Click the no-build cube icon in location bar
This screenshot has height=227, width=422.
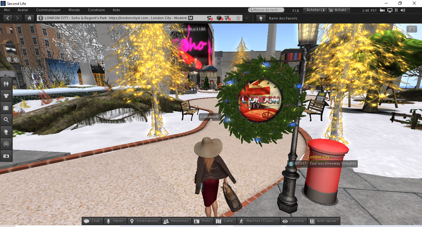tap(219, 18)
